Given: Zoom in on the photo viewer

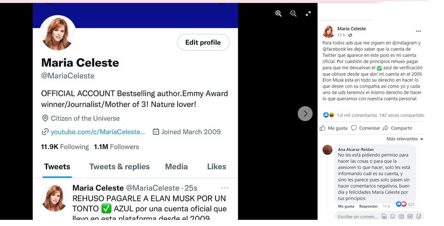Looking at the screenshot, I should click(278, 13).
